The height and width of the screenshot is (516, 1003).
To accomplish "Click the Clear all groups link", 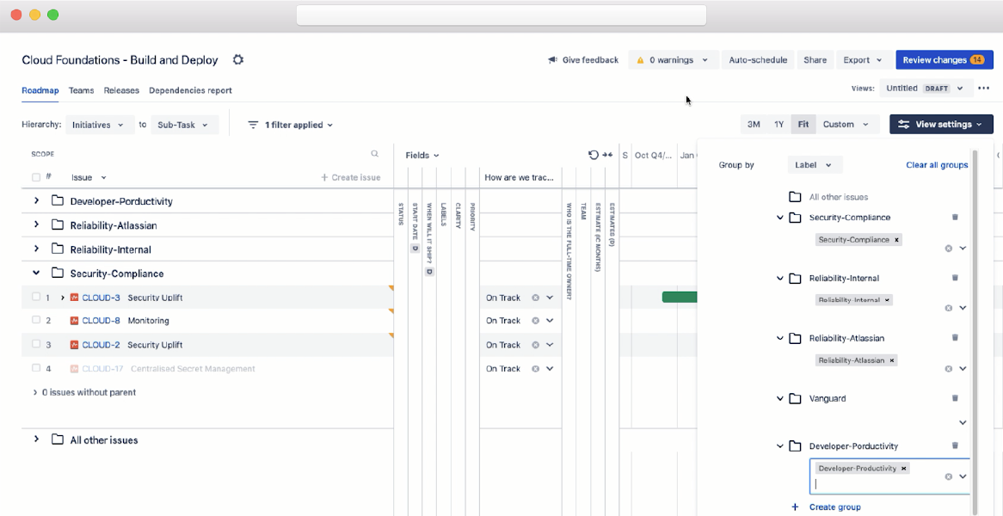I will pos(935,164).
